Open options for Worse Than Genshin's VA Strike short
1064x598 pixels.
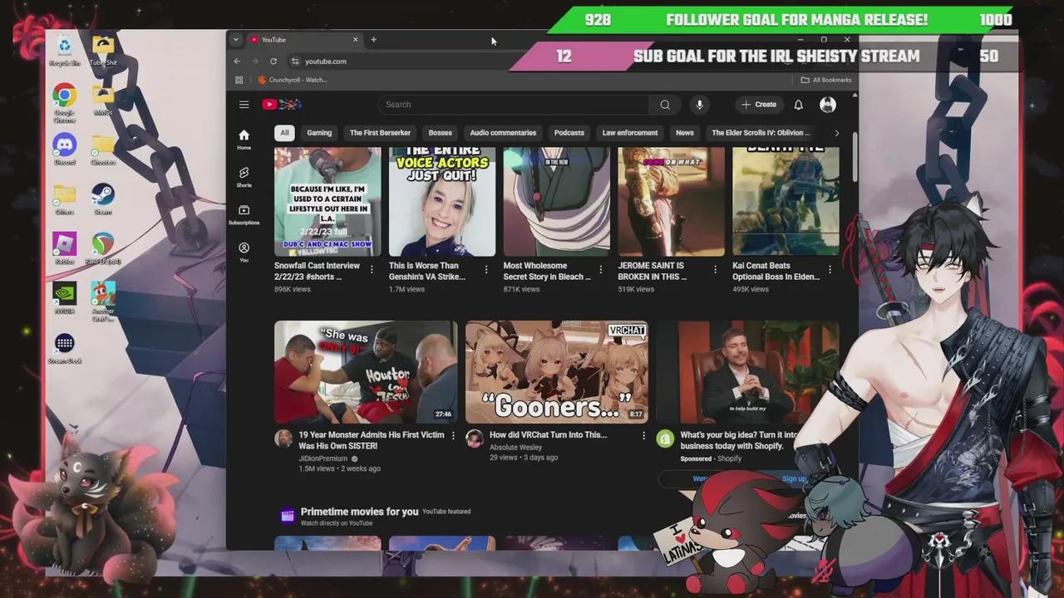[486, 269]
